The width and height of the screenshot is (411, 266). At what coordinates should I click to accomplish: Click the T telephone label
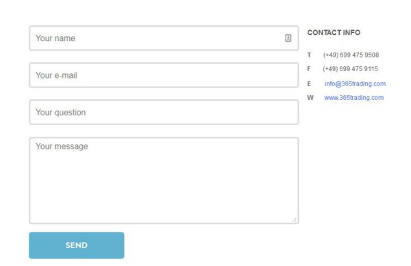(x=309, y=55)
